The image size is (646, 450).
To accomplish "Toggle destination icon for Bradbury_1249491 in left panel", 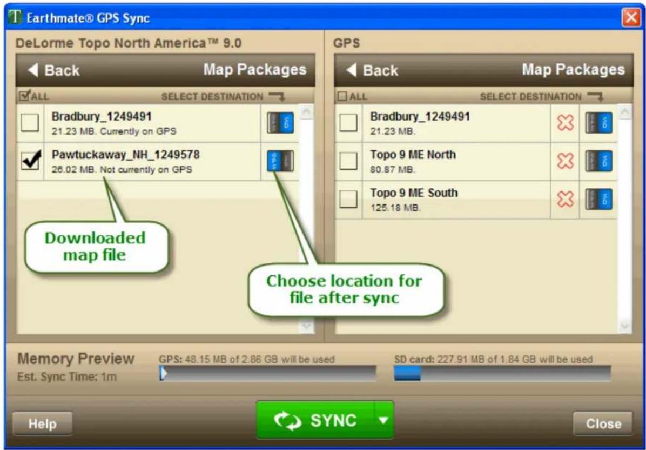I will pos(280,123).
